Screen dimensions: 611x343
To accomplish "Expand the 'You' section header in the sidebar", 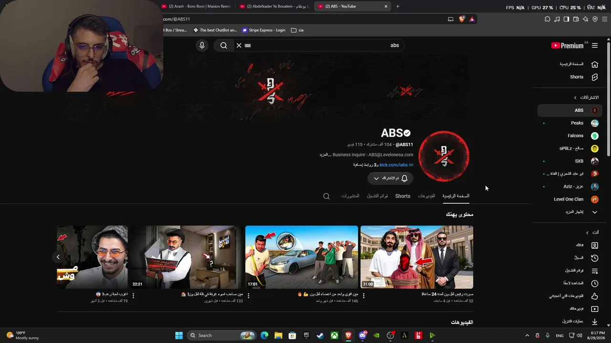I will point(592,232).
